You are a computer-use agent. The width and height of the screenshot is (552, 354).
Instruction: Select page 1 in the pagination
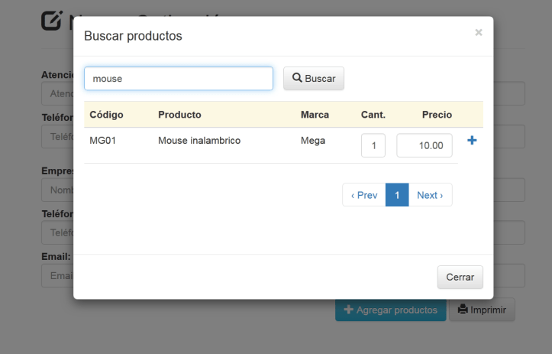(397, 195)
